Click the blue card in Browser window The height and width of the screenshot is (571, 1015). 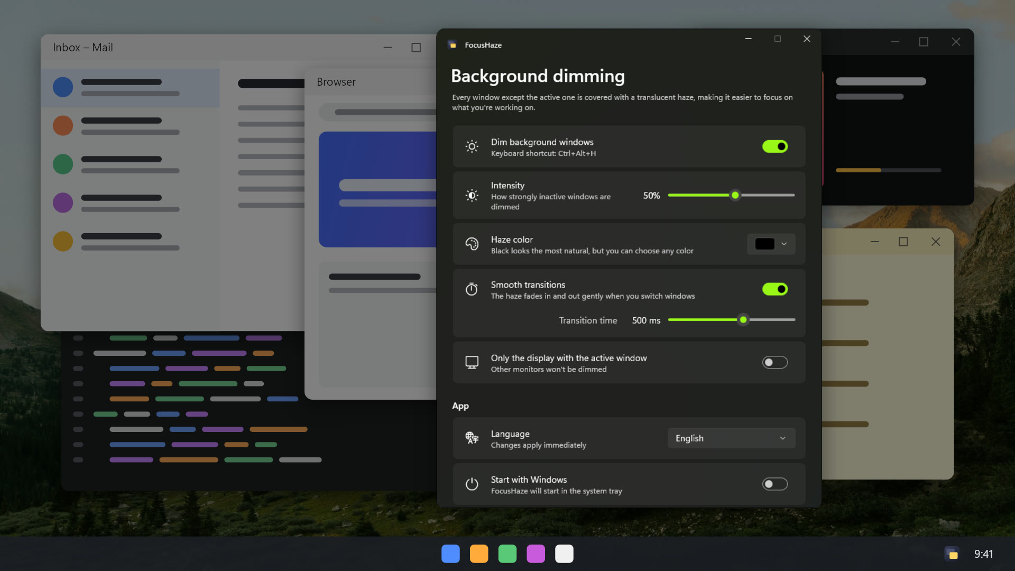(x=377, y=189)
